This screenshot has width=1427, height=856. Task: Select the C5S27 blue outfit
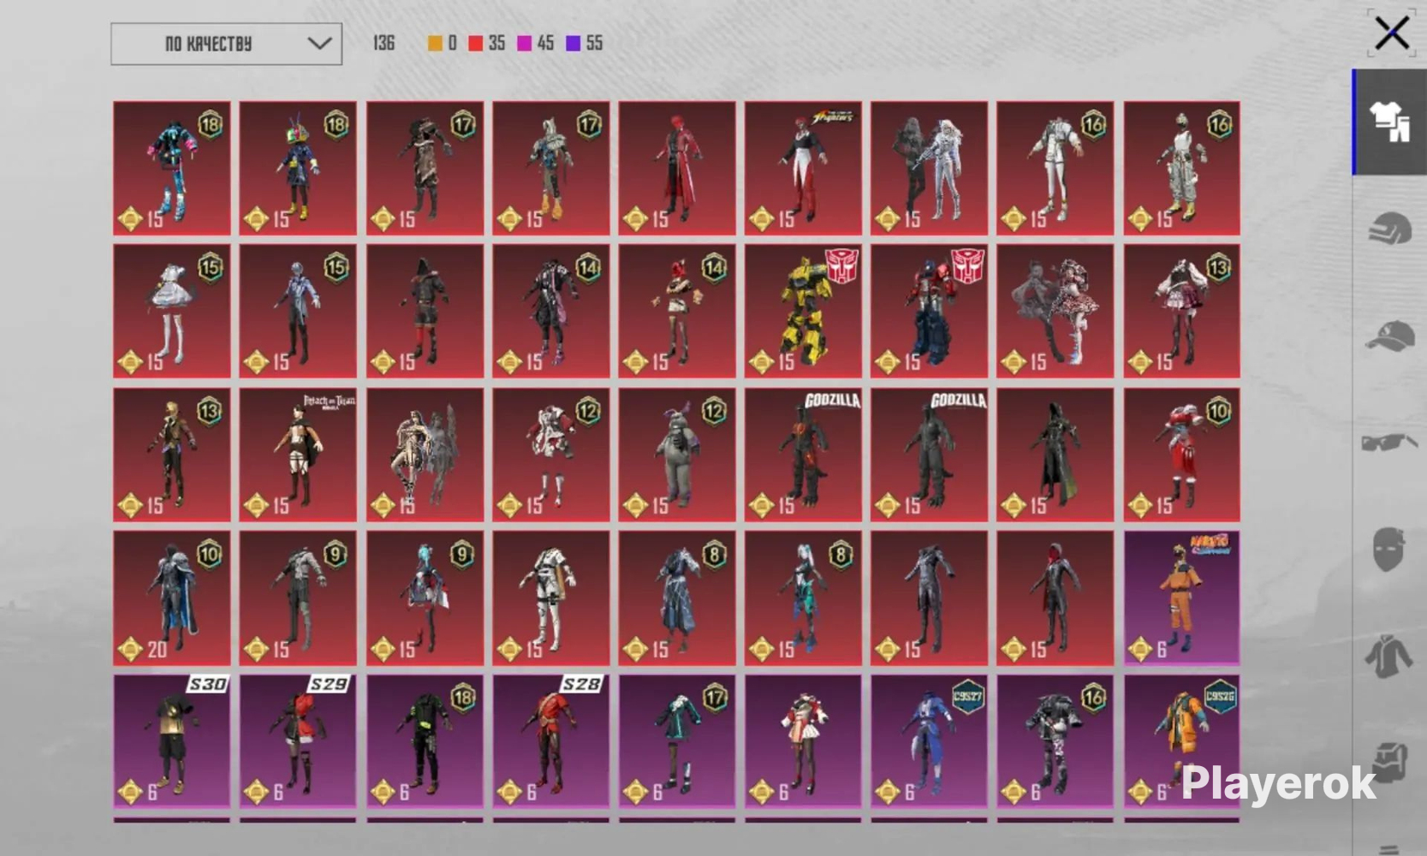929,741
